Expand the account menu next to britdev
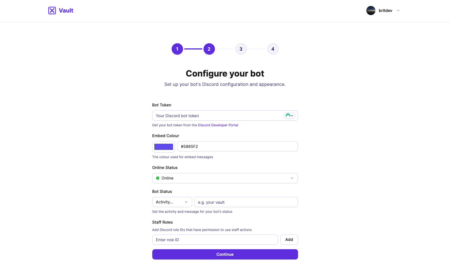The image size is (450, 268). 398,11
